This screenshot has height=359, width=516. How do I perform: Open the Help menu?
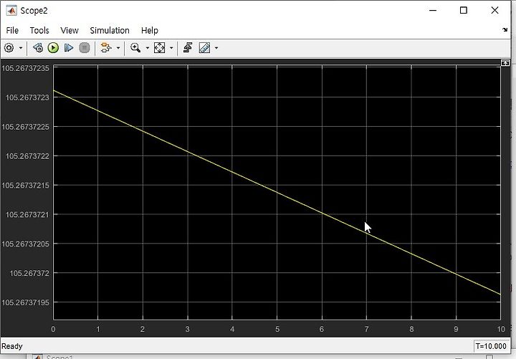click(150, 31)
